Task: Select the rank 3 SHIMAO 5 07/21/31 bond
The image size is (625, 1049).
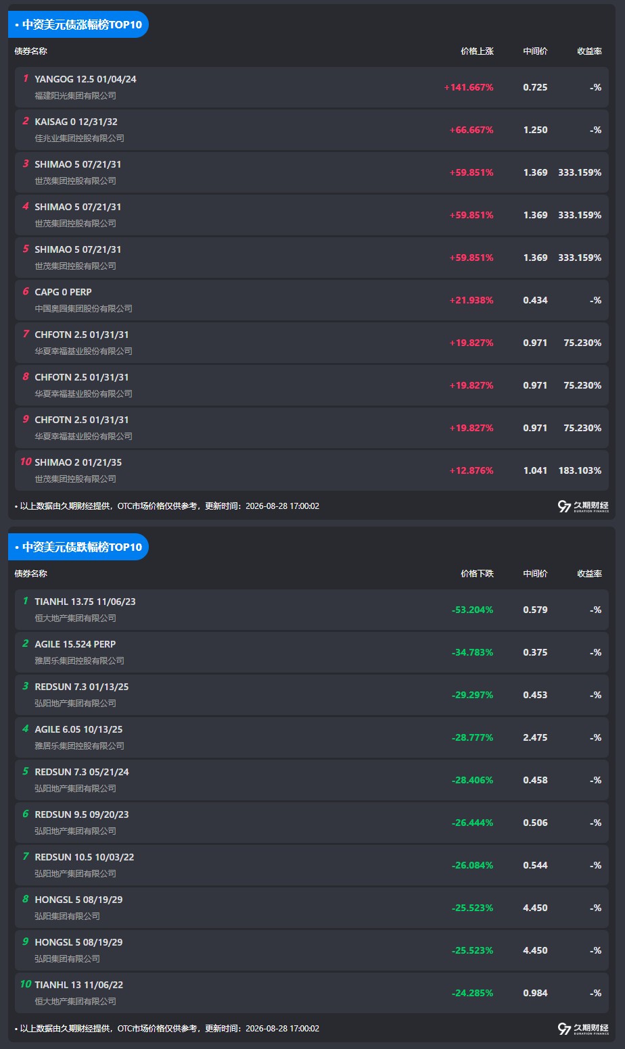Action: 312,172
